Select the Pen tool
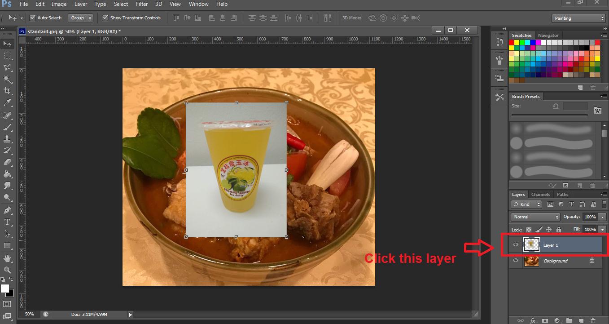 coord(7,210)
